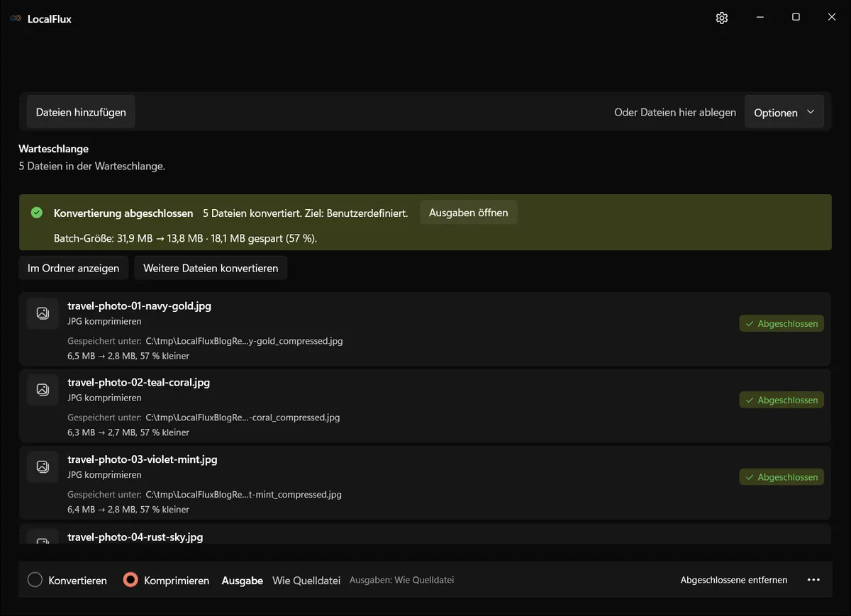Click image icon of travel-photo-02-teal-coral.jpg
851x616 pixels.
tap(43, 389)
